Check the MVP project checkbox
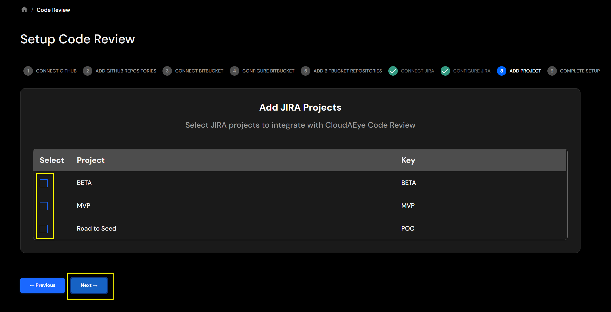The height and width of the screenshot is (312, 611). pos(44,206)
